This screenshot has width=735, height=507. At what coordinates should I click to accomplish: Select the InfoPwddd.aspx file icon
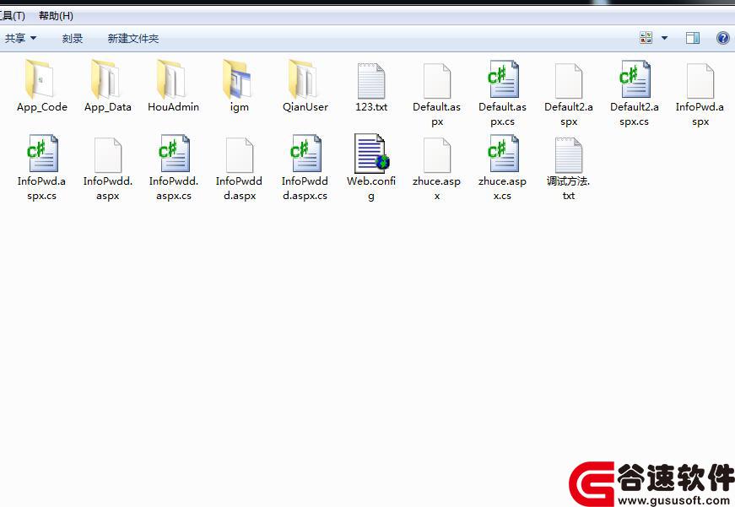(x=240, y=154)
